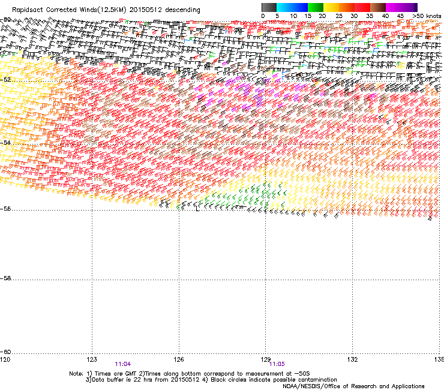
Task: Click longitude label '129' on bottom axis
Action: 266,359
